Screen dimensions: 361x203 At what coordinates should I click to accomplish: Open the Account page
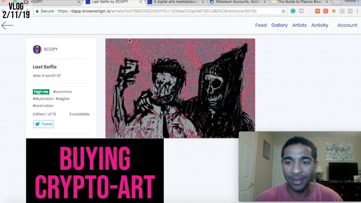click(x=347, y=25)
